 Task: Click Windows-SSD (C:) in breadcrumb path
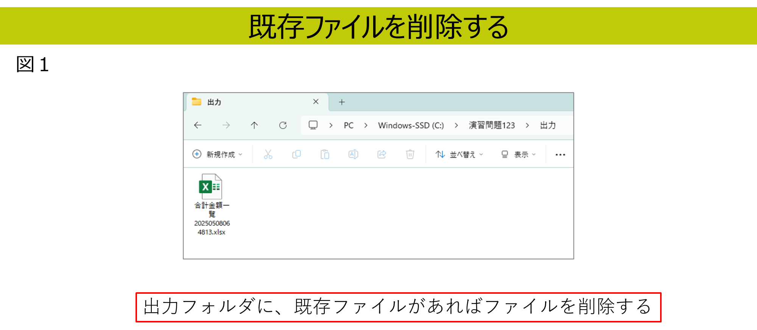(x=411, y=125)
